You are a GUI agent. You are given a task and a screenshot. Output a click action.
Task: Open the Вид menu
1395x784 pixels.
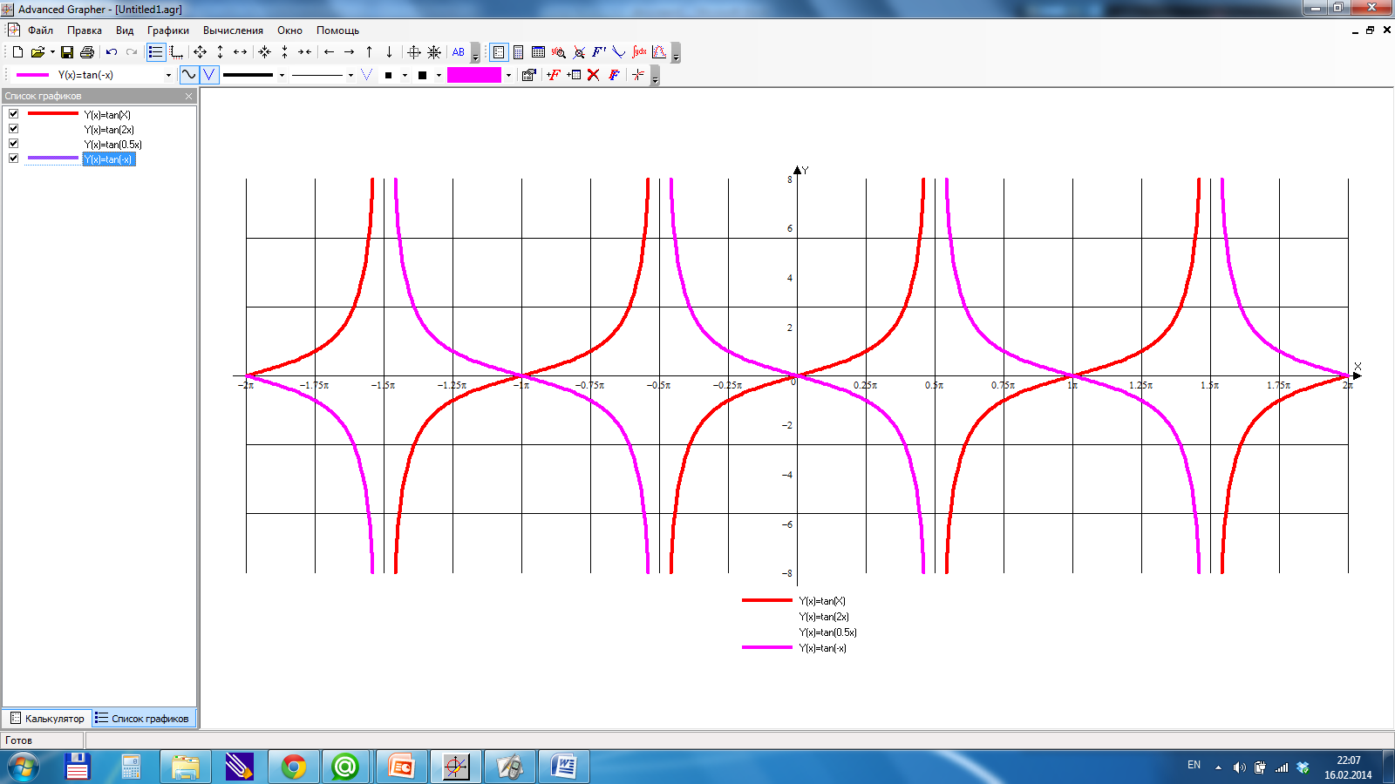point(125,30)
